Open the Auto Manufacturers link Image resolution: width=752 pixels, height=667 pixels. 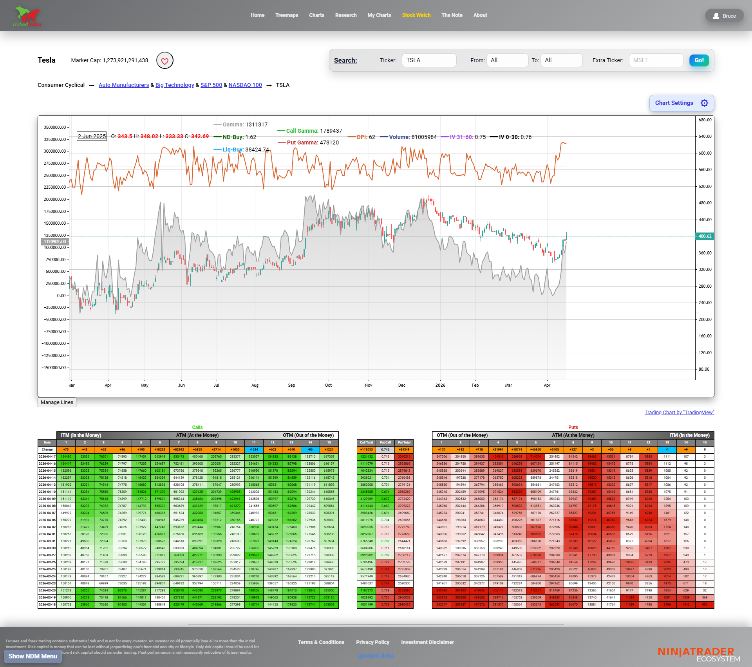click(x=124, y=85)
